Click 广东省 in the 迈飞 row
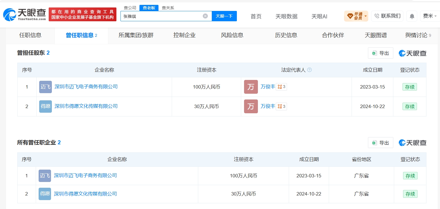Image resolution: width=440 pixels, height=209 pixels. pos(361,176)
